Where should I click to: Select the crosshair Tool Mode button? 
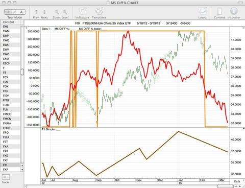[8, 12]
